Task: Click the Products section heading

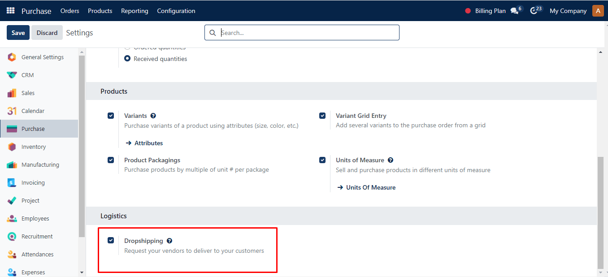Action: [x=114, y=91]
